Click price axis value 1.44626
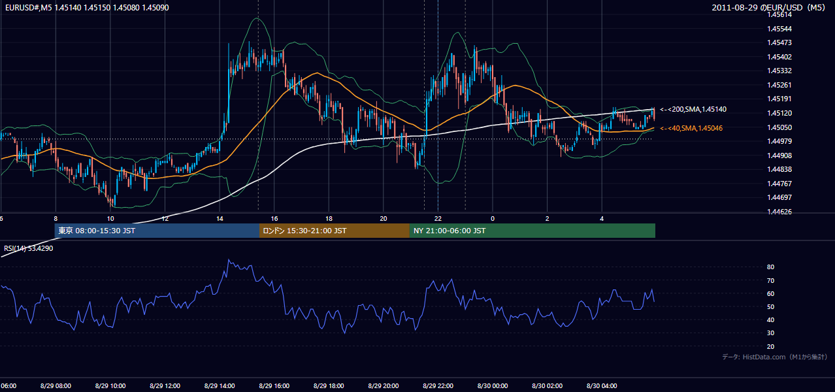 coord(780,212)
